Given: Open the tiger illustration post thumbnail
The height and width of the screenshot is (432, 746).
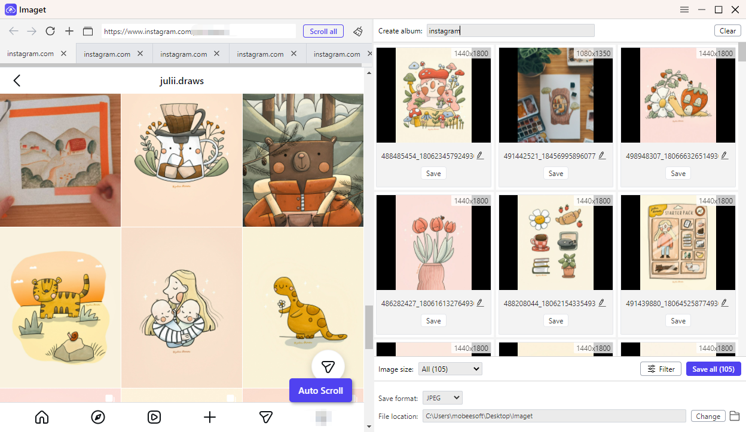Looking at the screenshot, I should point(60,307).
